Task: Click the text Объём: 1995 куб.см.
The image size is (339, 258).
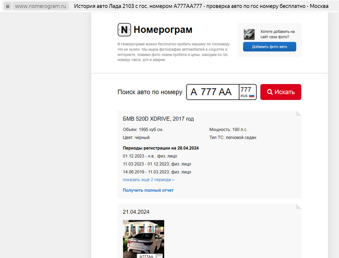Action: (x=143, y=129)
